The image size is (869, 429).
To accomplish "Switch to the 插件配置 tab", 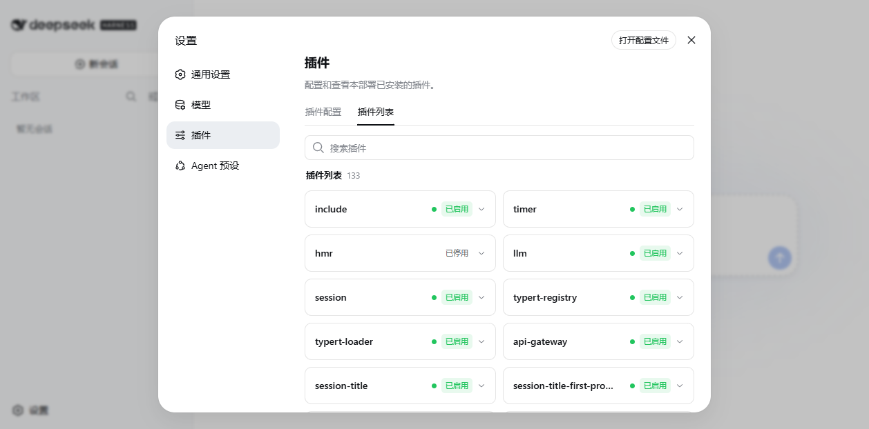I will 323,112.
